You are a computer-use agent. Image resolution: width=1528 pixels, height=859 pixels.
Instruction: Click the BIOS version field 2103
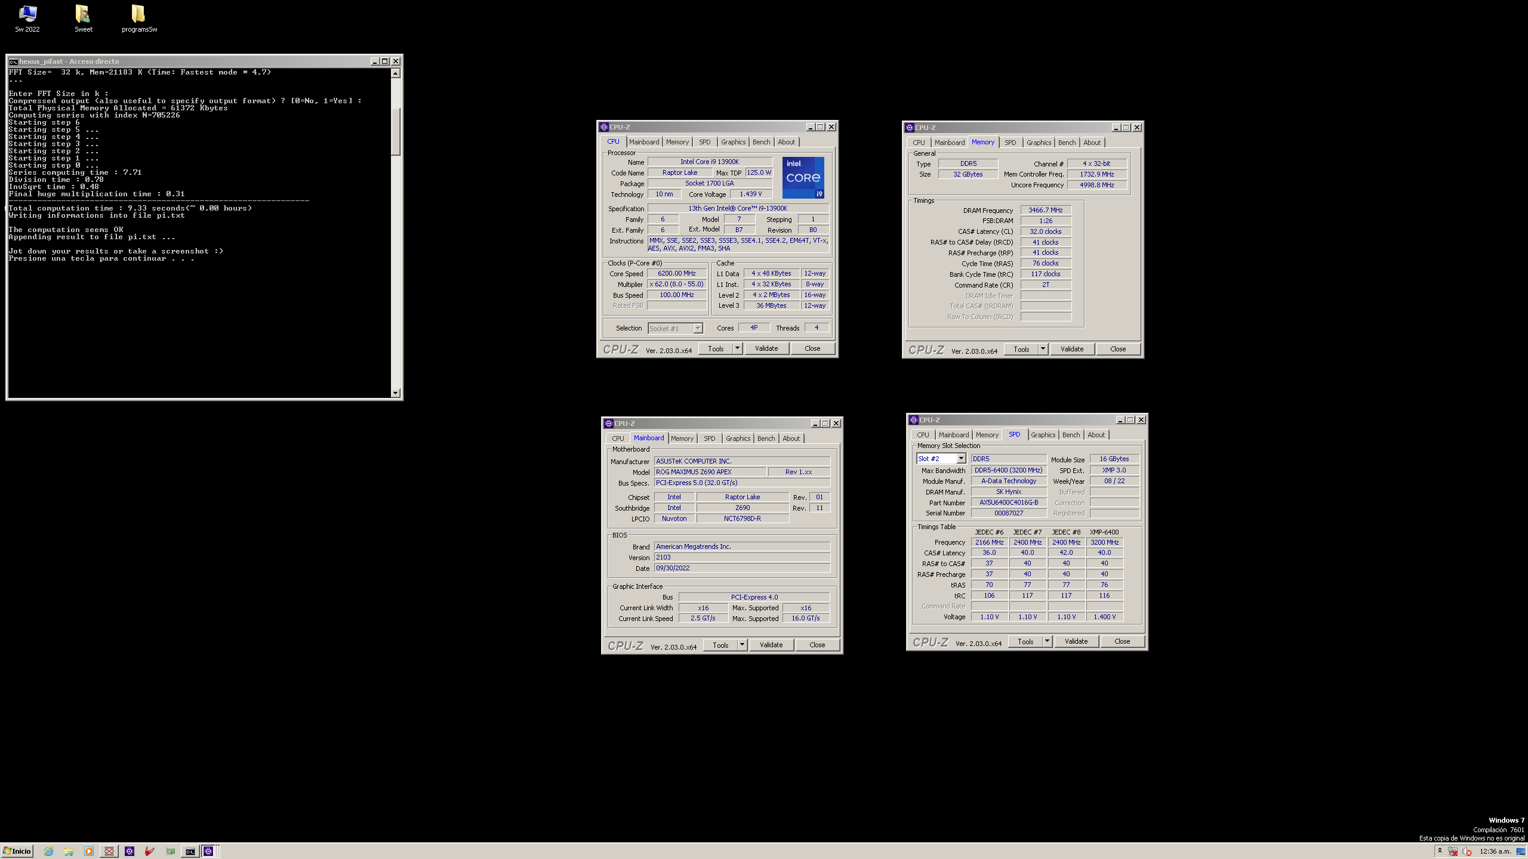coord(742,557)
